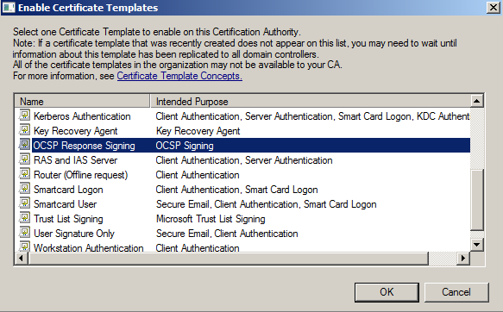
Task: Dismiss the dialog with Cancel button
Action: pos(456,292)
